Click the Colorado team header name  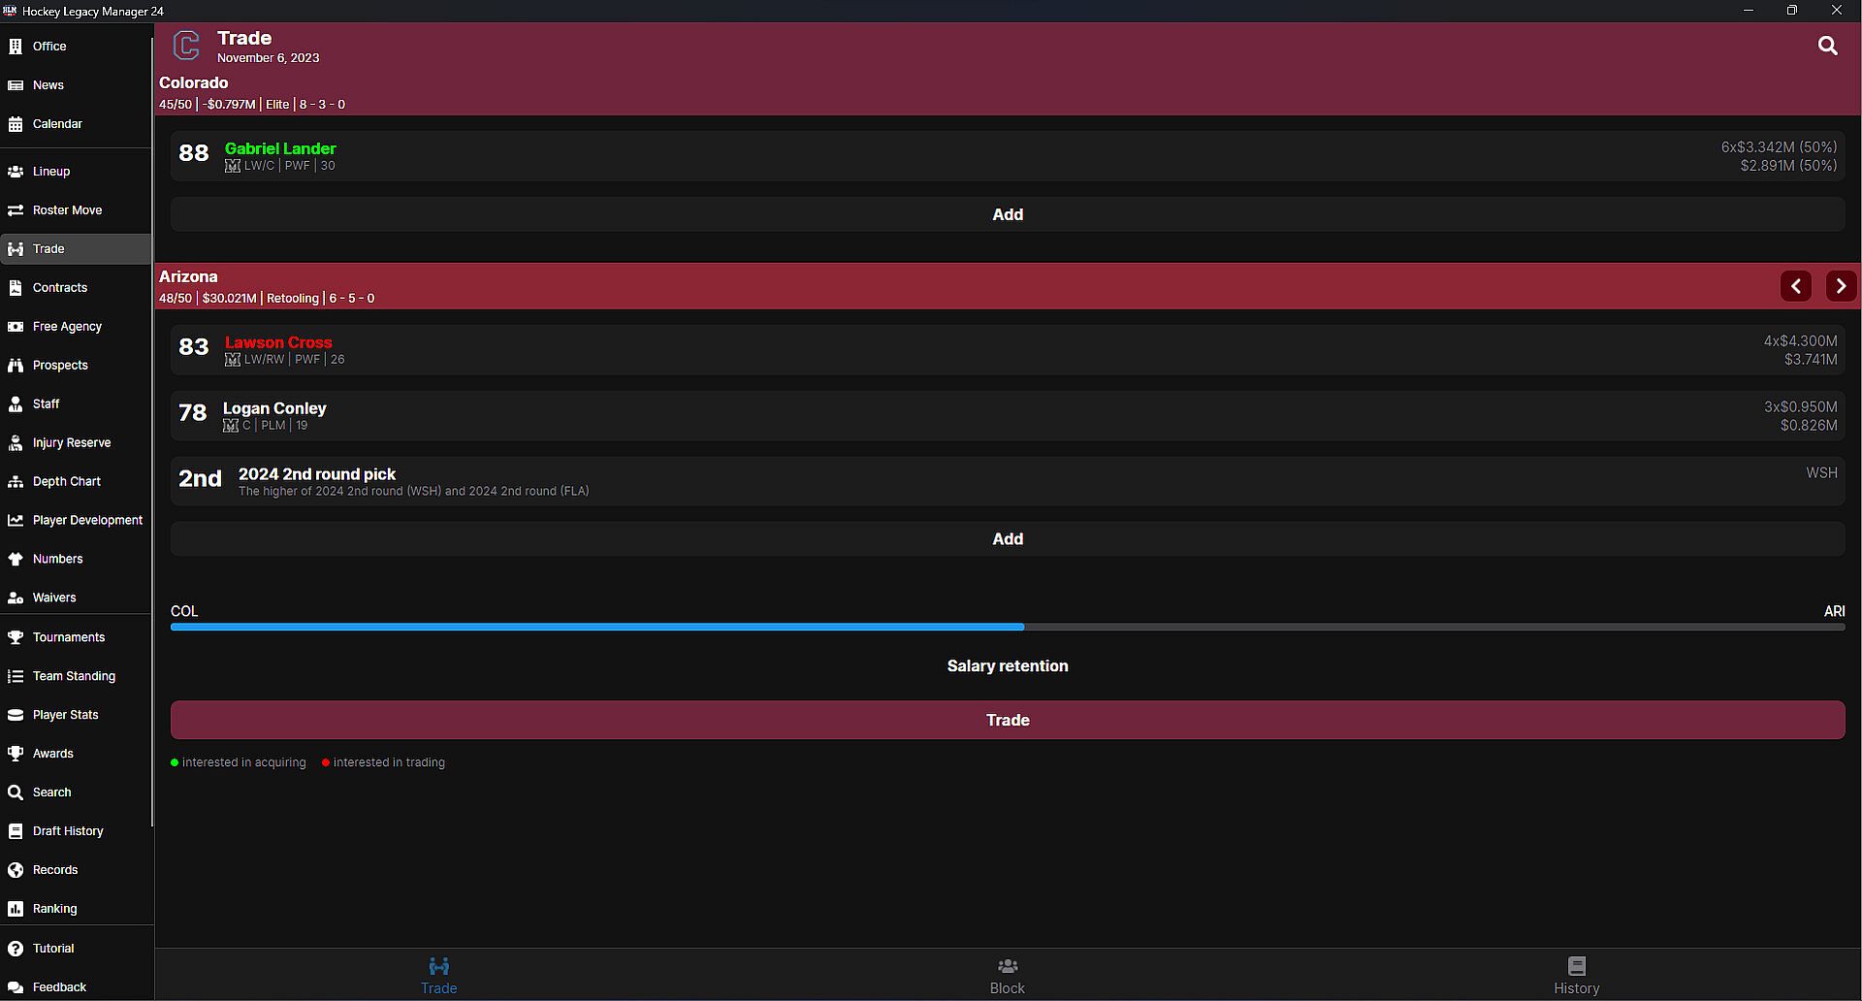pos(194,83)
